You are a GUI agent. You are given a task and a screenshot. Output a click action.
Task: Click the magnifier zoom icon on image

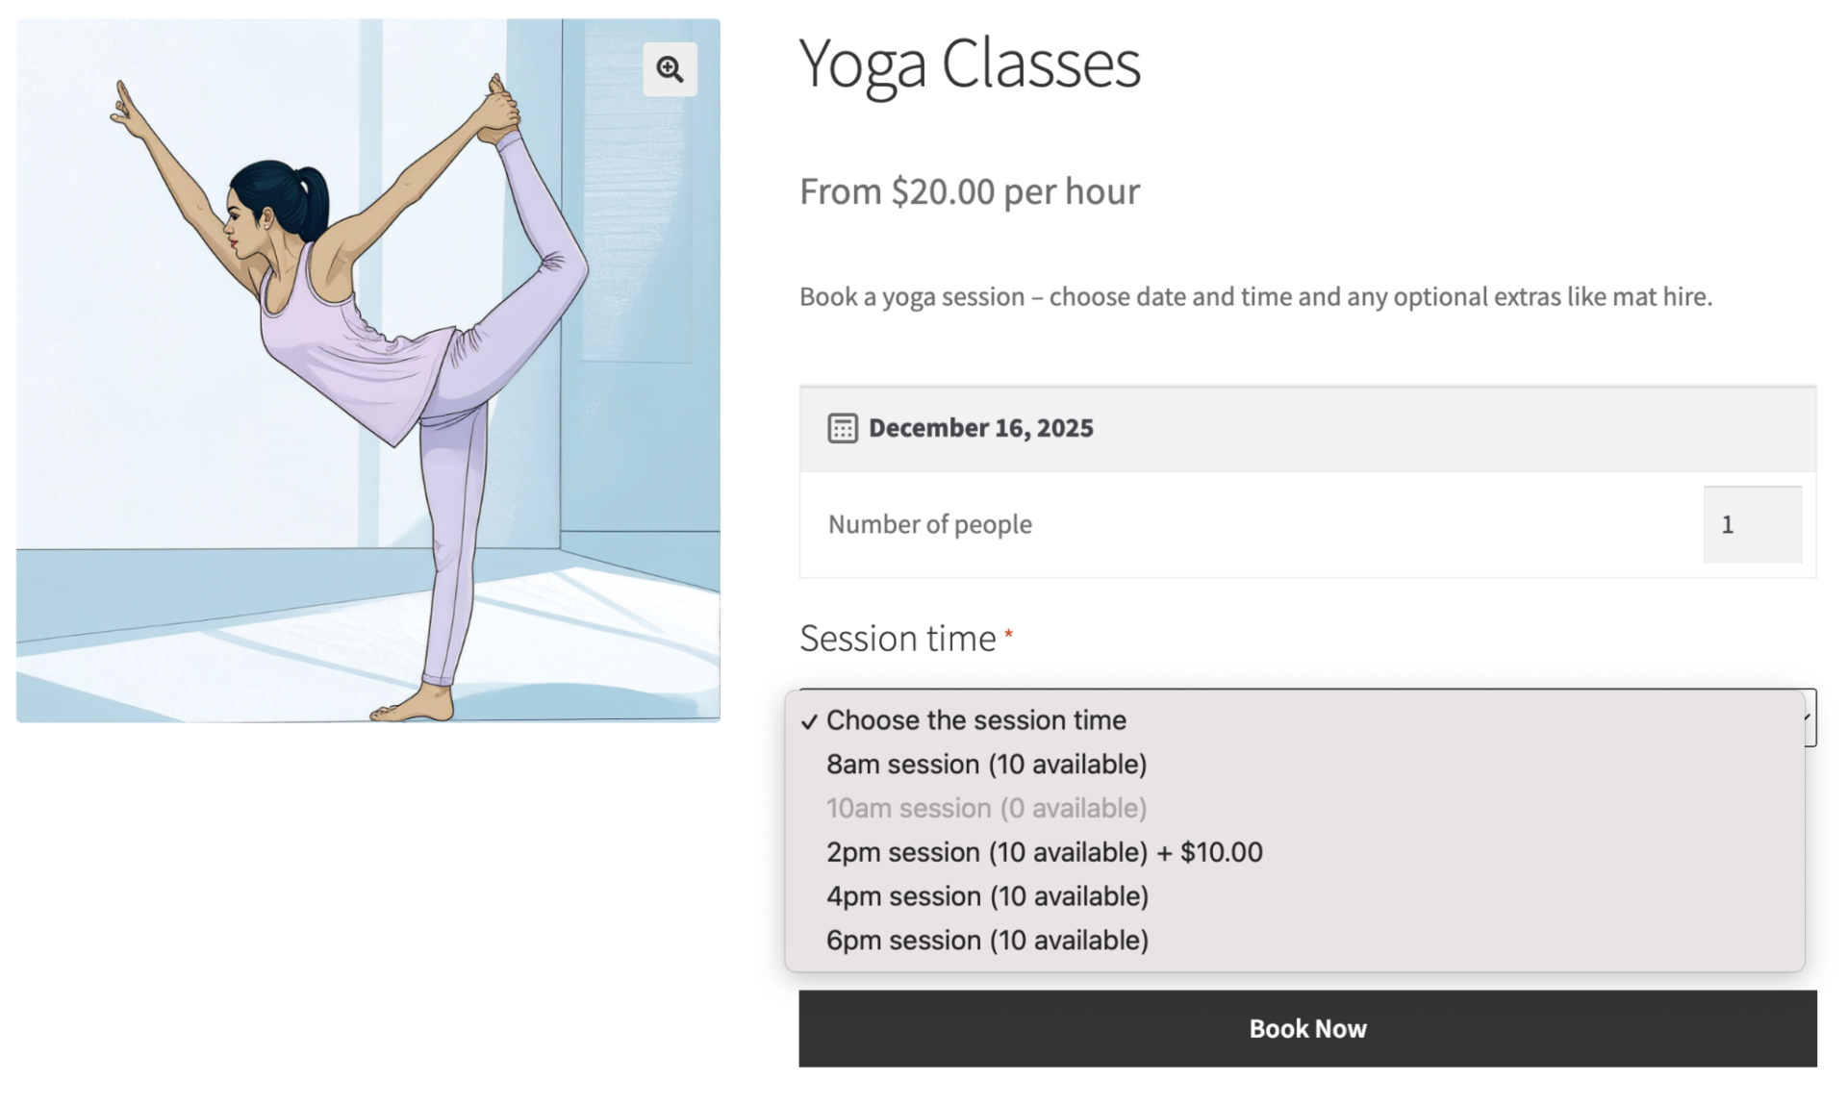pyautogui.click(x=670, y=69)
